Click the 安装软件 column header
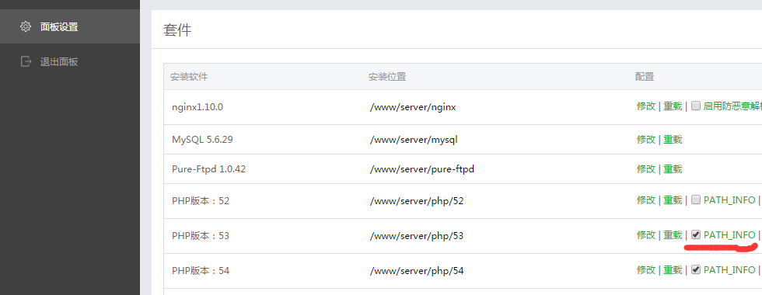762x295 pixels. click(x=189, y=77)
